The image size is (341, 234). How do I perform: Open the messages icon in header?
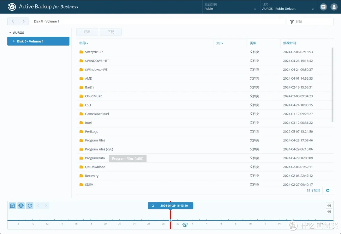323,7
